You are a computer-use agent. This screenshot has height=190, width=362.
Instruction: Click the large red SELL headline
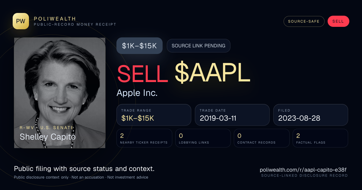pos(142,74)
